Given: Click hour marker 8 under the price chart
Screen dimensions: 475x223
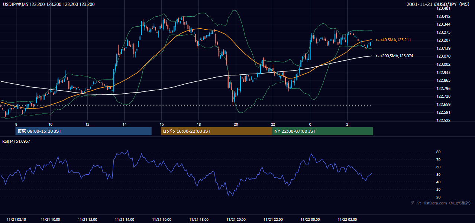Looking at the screenshot, I should [16, 124].
